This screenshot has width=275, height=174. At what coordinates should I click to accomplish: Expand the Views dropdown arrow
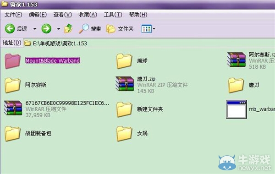pyautogui.click(x=154, y=28)
